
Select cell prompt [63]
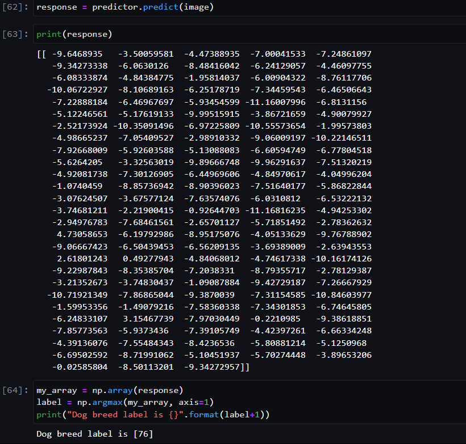[15, 34]
